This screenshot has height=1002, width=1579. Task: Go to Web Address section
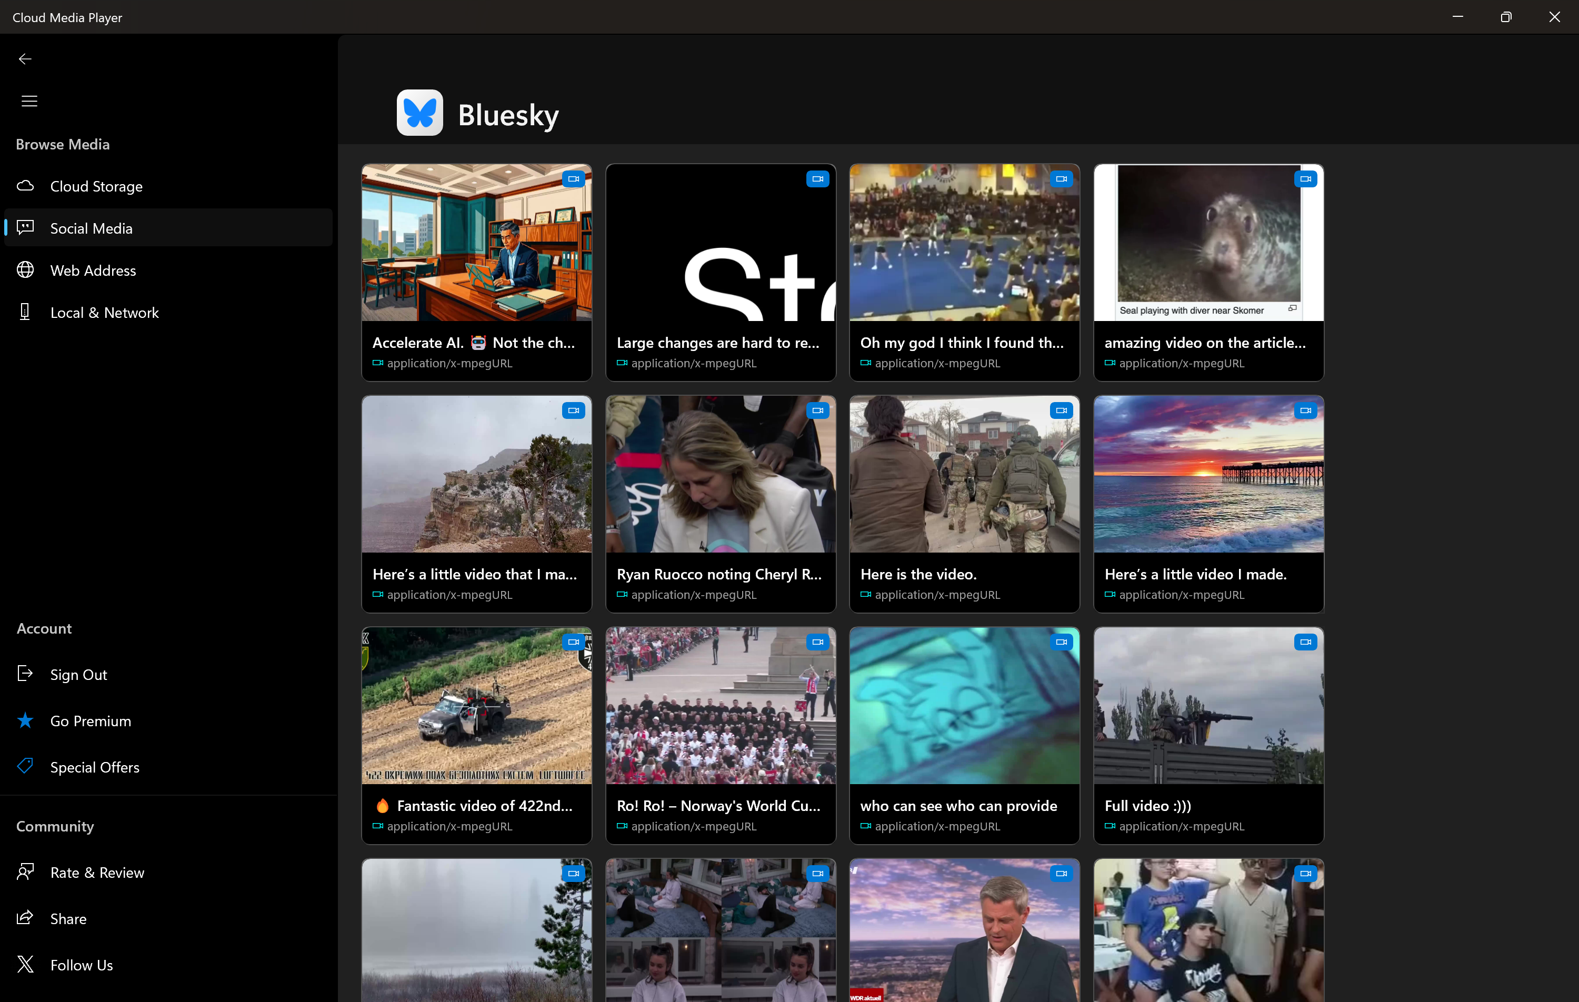[168, 270]
